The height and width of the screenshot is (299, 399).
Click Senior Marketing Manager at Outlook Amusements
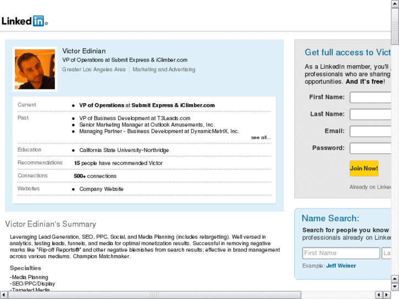[x=147, y=125]
